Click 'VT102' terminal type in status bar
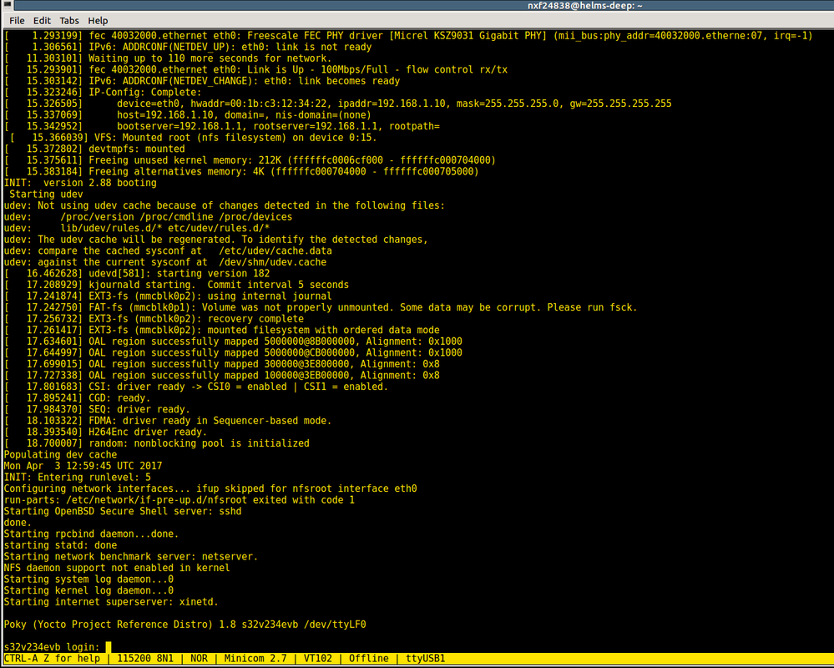 (317, 659)
